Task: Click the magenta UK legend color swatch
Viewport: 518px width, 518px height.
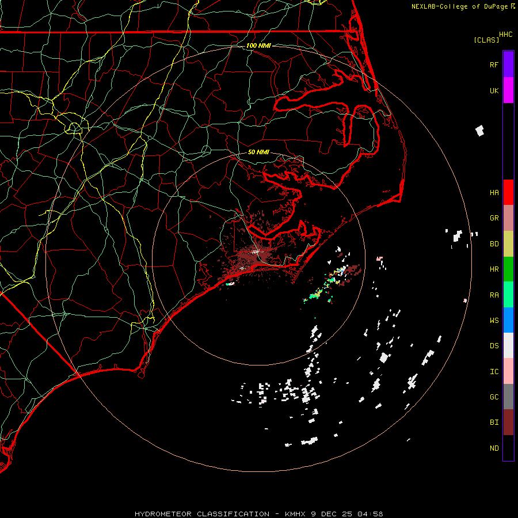Action: (508, 90)
